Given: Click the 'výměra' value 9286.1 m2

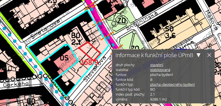Looking at the screenshot, I should tap(158, 99).
